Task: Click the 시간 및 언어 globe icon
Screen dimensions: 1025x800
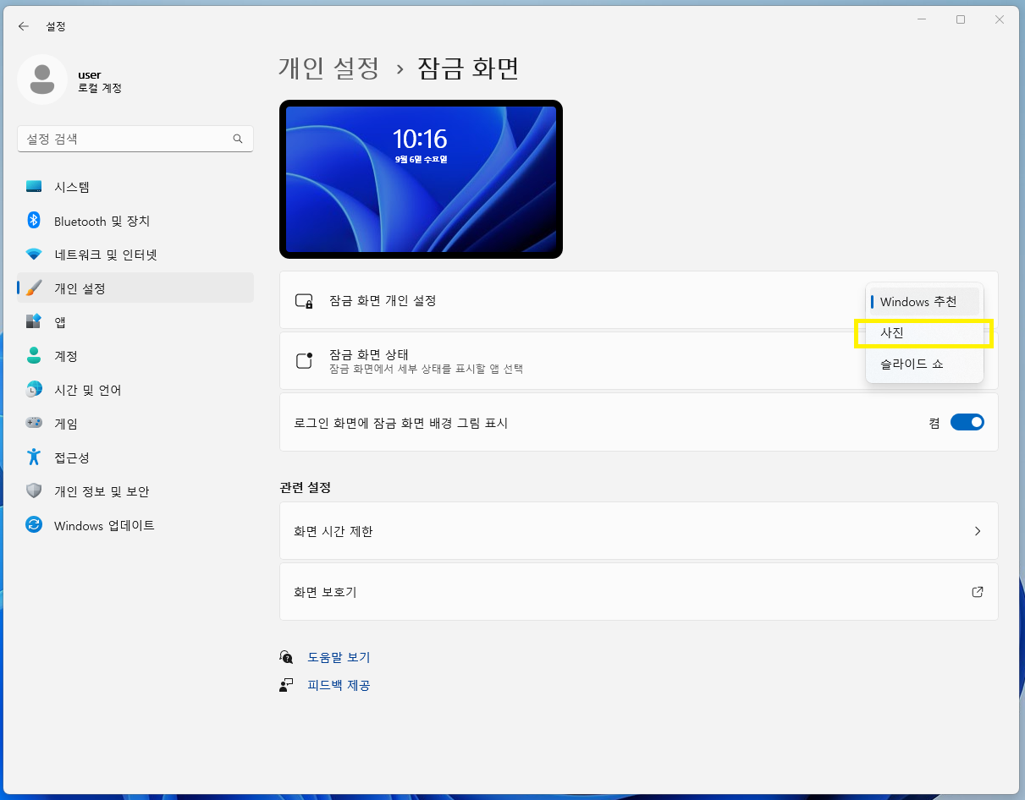Action: [x=34, y=390]
